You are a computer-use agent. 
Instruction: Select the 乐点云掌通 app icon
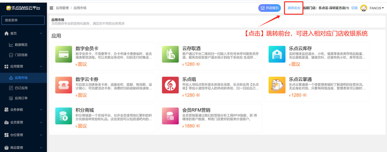point(277,85)
